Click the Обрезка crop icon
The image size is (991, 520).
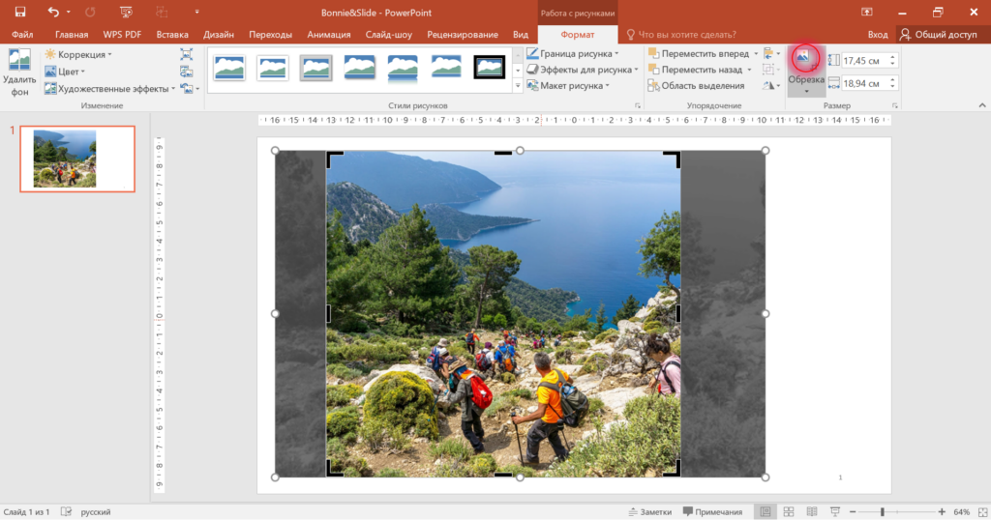click(805, 59)
